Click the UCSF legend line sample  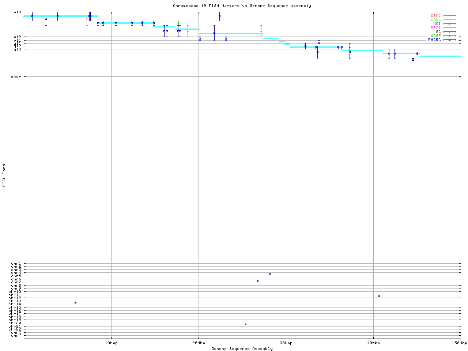coord(449,36)
